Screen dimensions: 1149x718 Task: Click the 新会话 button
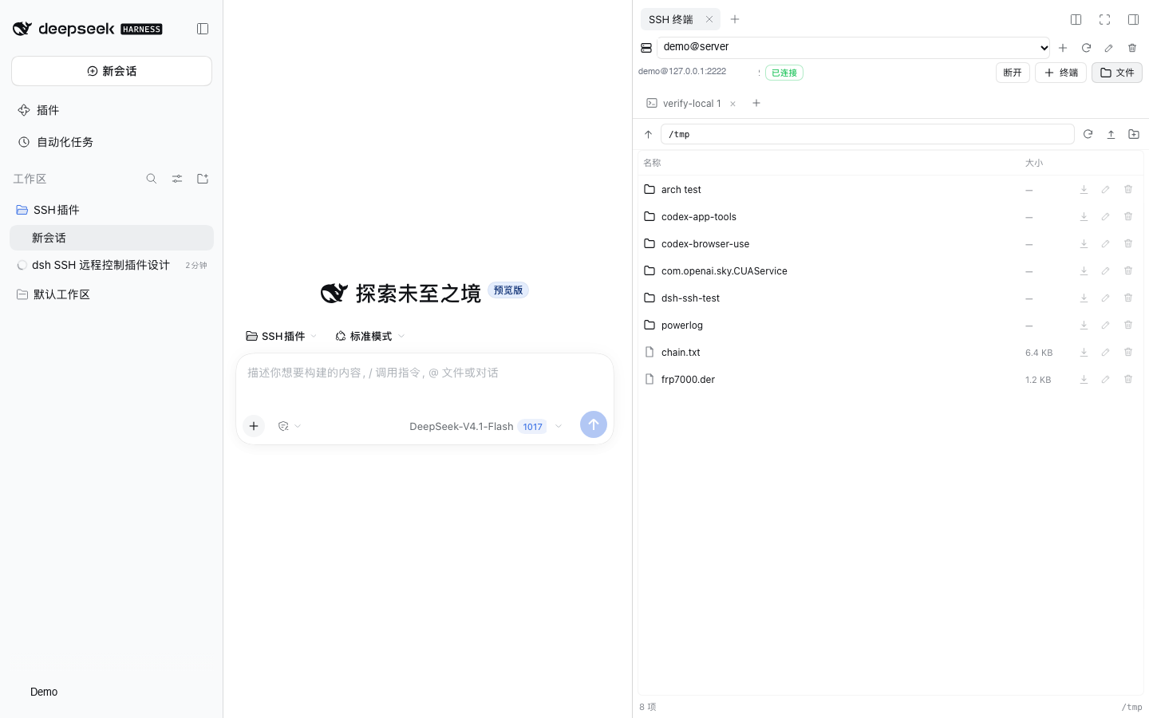click(112, 71)
